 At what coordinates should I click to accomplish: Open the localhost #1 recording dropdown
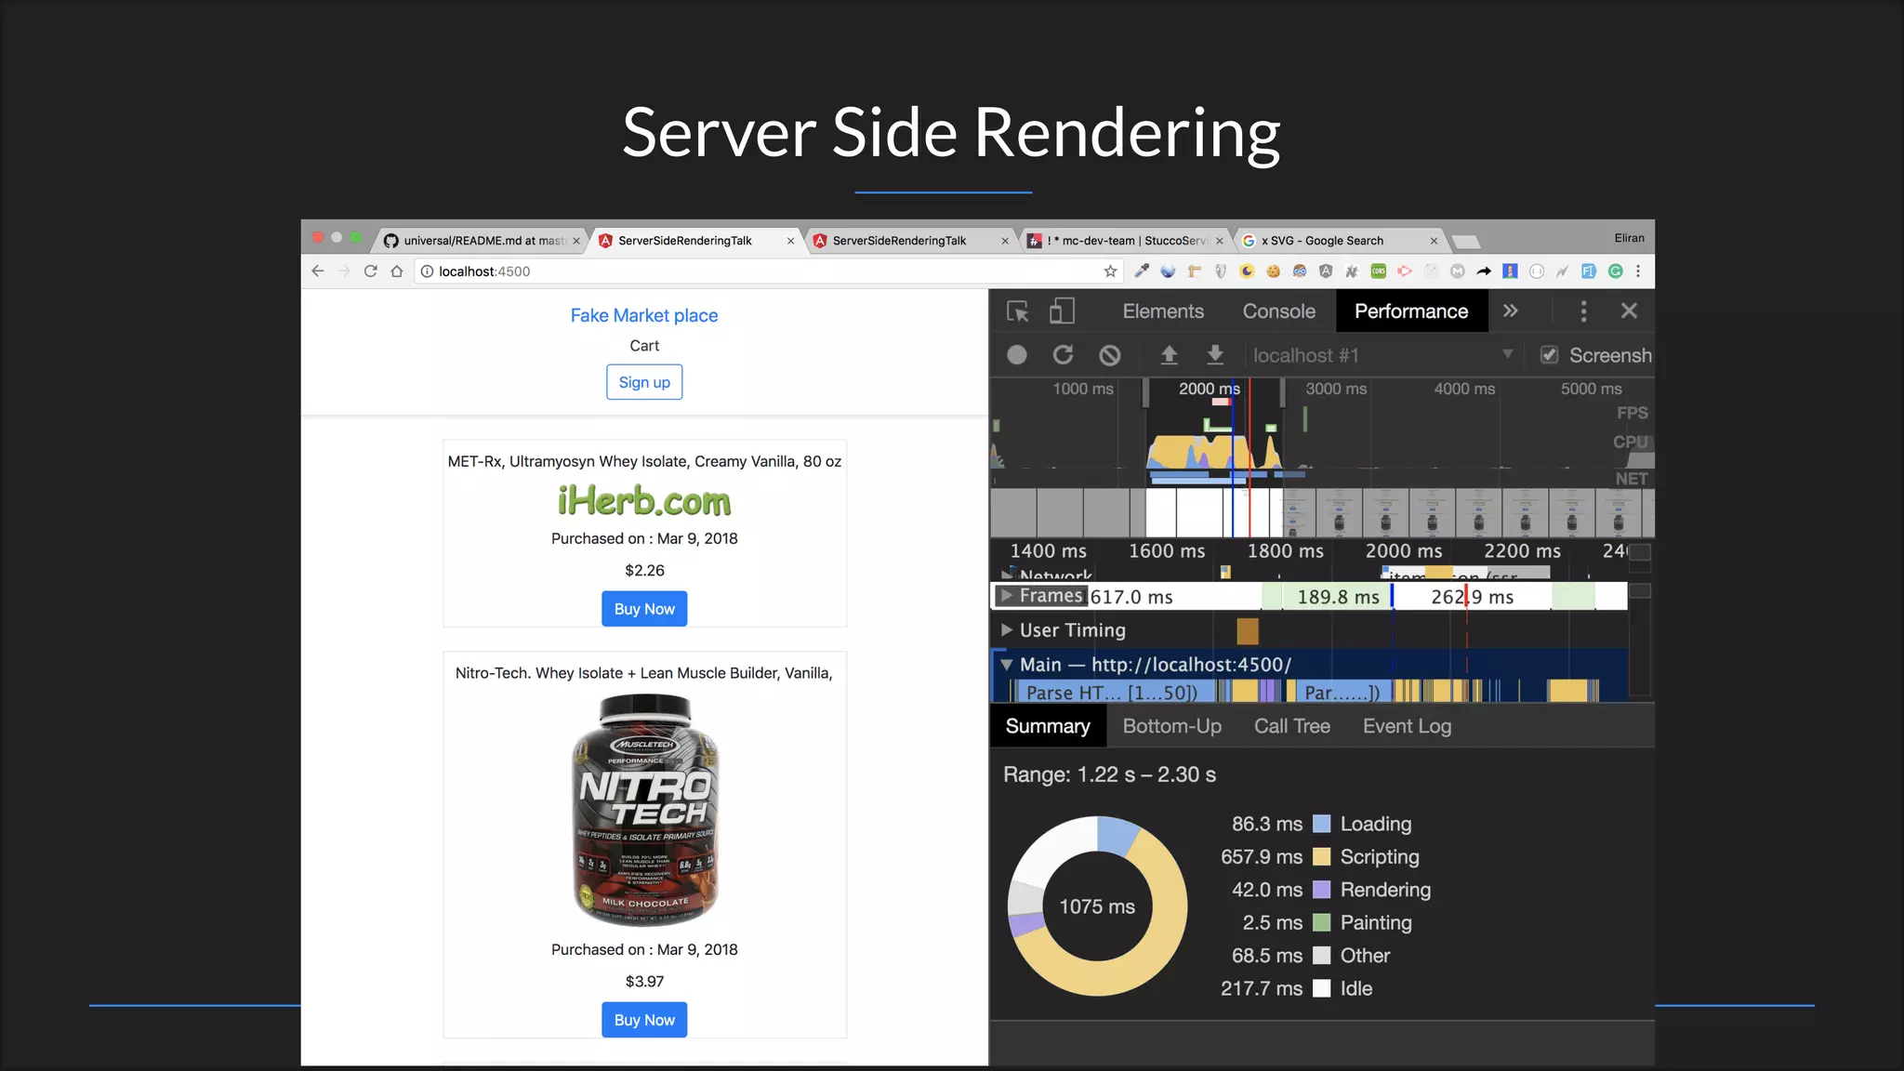[x=1507, y=355]
